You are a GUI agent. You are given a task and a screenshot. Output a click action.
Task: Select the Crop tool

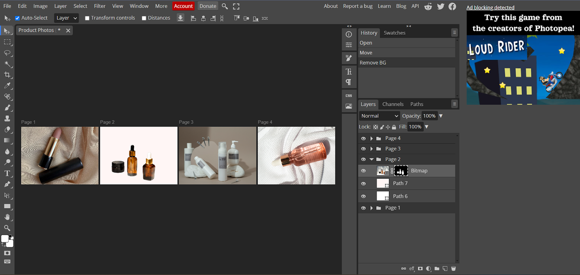coord(7,75)
